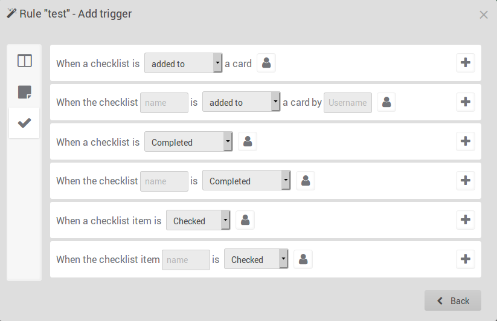The height and width of the screenshot is (321, 497).
Task: Add the 'When a checklist is added to' trigger
Action: pyautogui.click(x=465, y=63)
